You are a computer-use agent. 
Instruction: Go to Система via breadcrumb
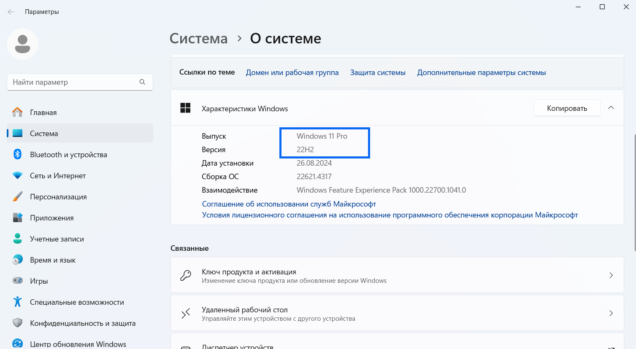(x=198, y=38)
